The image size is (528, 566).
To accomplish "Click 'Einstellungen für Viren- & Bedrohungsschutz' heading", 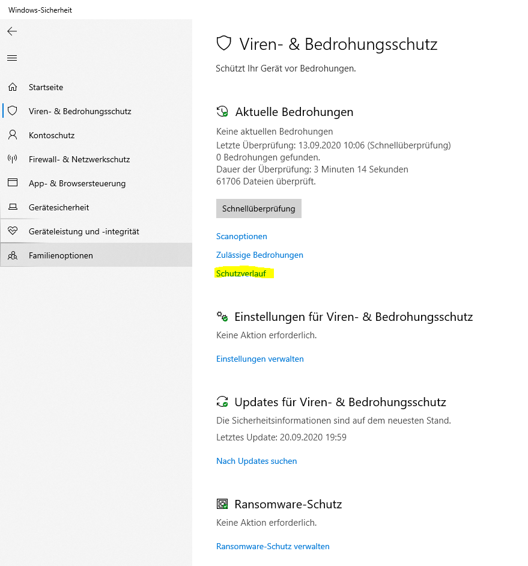I will (354, 317).
